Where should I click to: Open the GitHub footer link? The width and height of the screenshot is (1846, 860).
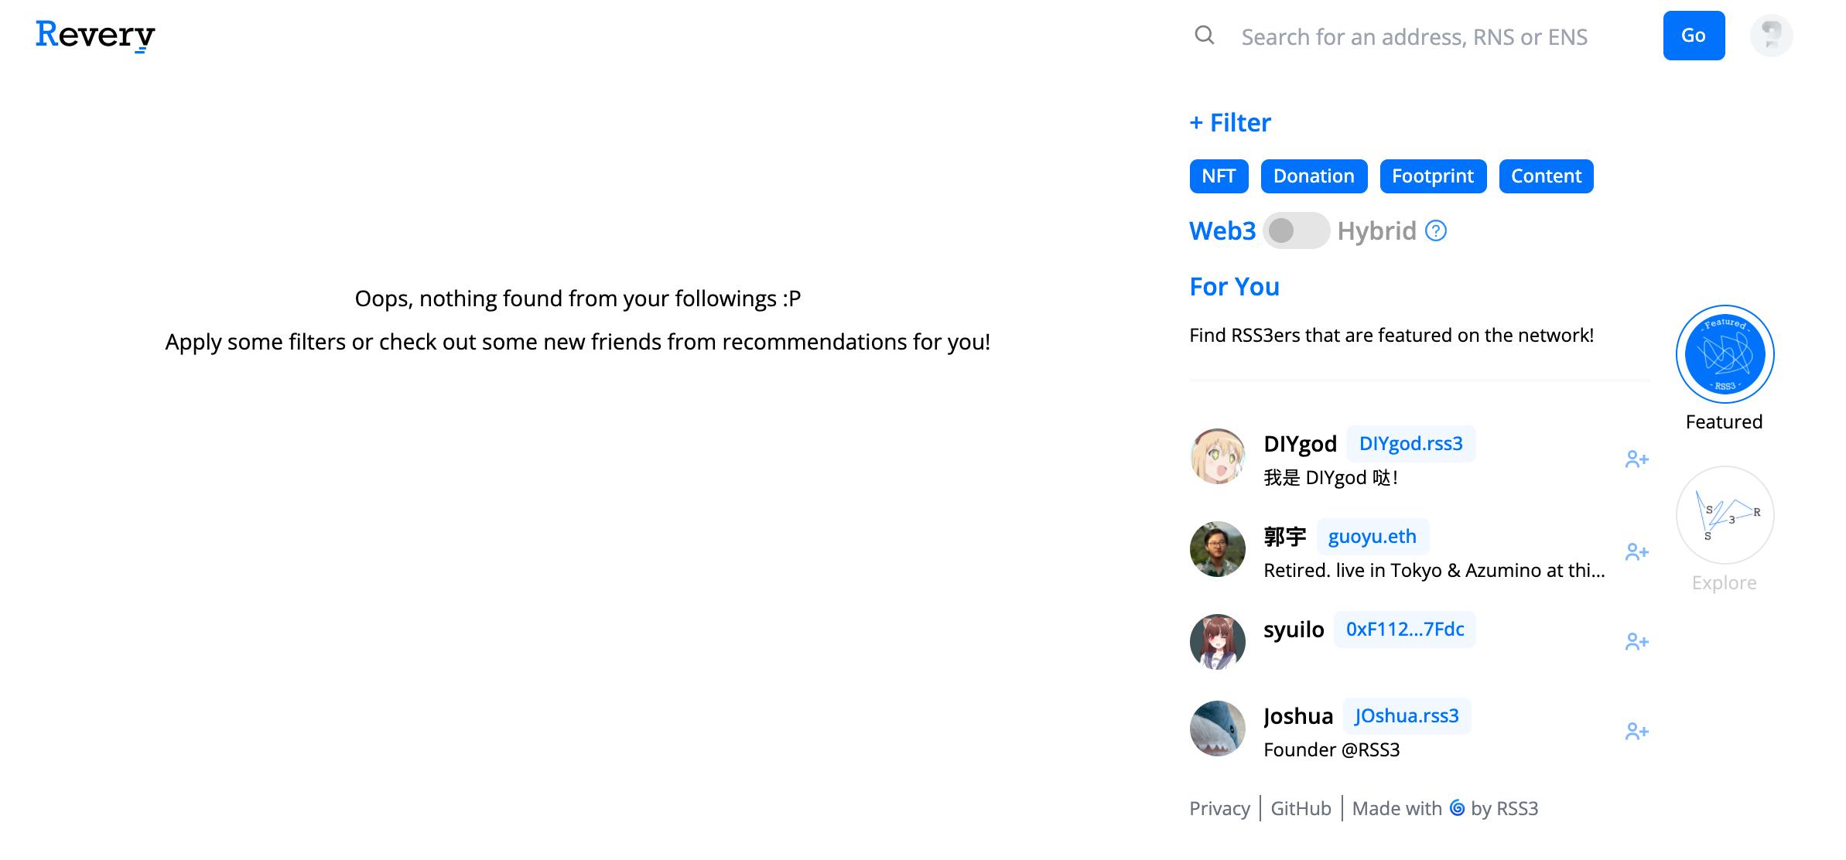tap(1301, 808)
